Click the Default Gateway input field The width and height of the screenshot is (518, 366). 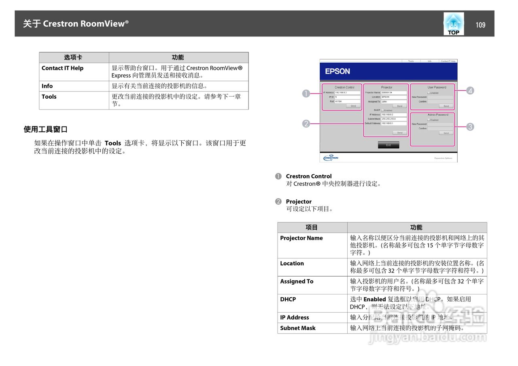(x=394, y=123)
